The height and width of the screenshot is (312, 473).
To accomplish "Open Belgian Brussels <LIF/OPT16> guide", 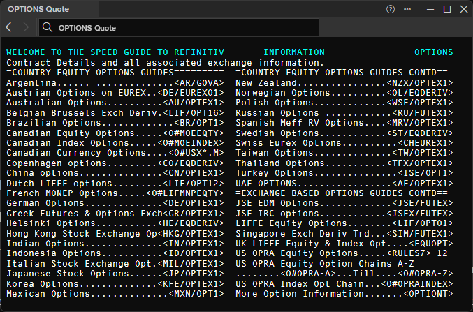I will coord(194,113).
